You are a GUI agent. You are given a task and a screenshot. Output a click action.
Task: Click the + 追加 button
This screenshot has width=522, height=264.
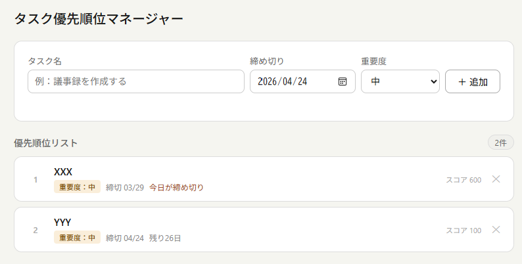pyautogui.click(x=472, y=81)
